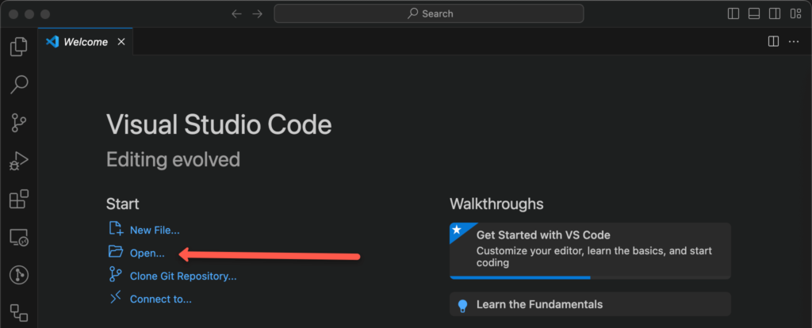This screenshot has height=328, width=812.
Task: Select the Welcome tab
Action: (86, 42)
